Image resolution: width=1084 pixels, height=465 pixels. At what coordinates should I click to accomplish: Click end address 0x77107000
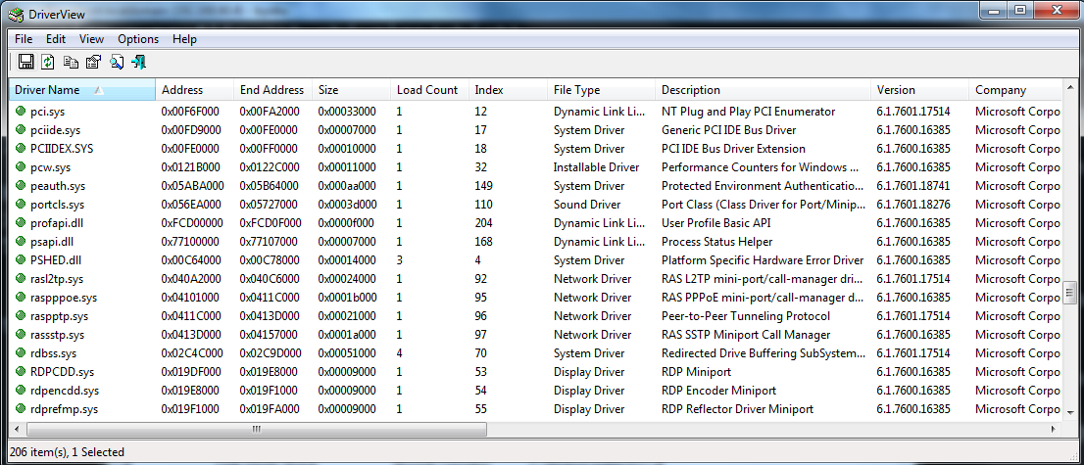[x=271, y=242]
